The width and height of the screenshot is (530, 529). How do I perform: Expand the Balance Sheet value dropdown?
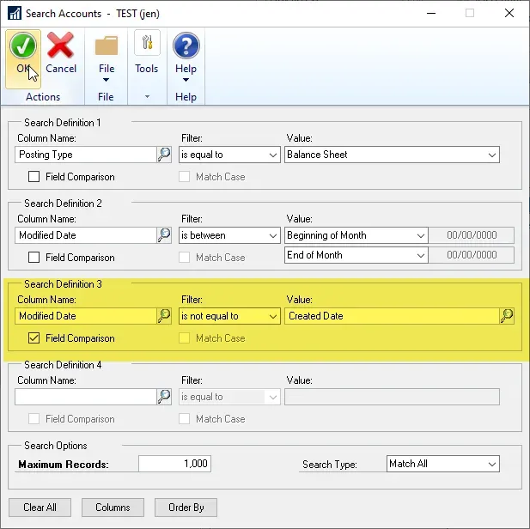click(491, 155)
